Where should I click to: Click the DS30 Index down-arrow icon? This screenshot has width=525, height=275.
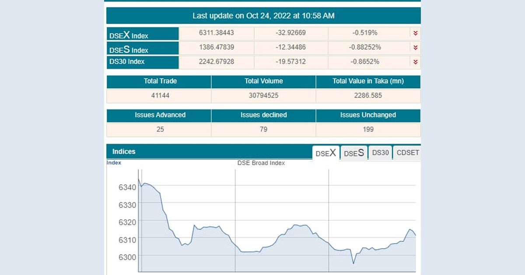416,62
